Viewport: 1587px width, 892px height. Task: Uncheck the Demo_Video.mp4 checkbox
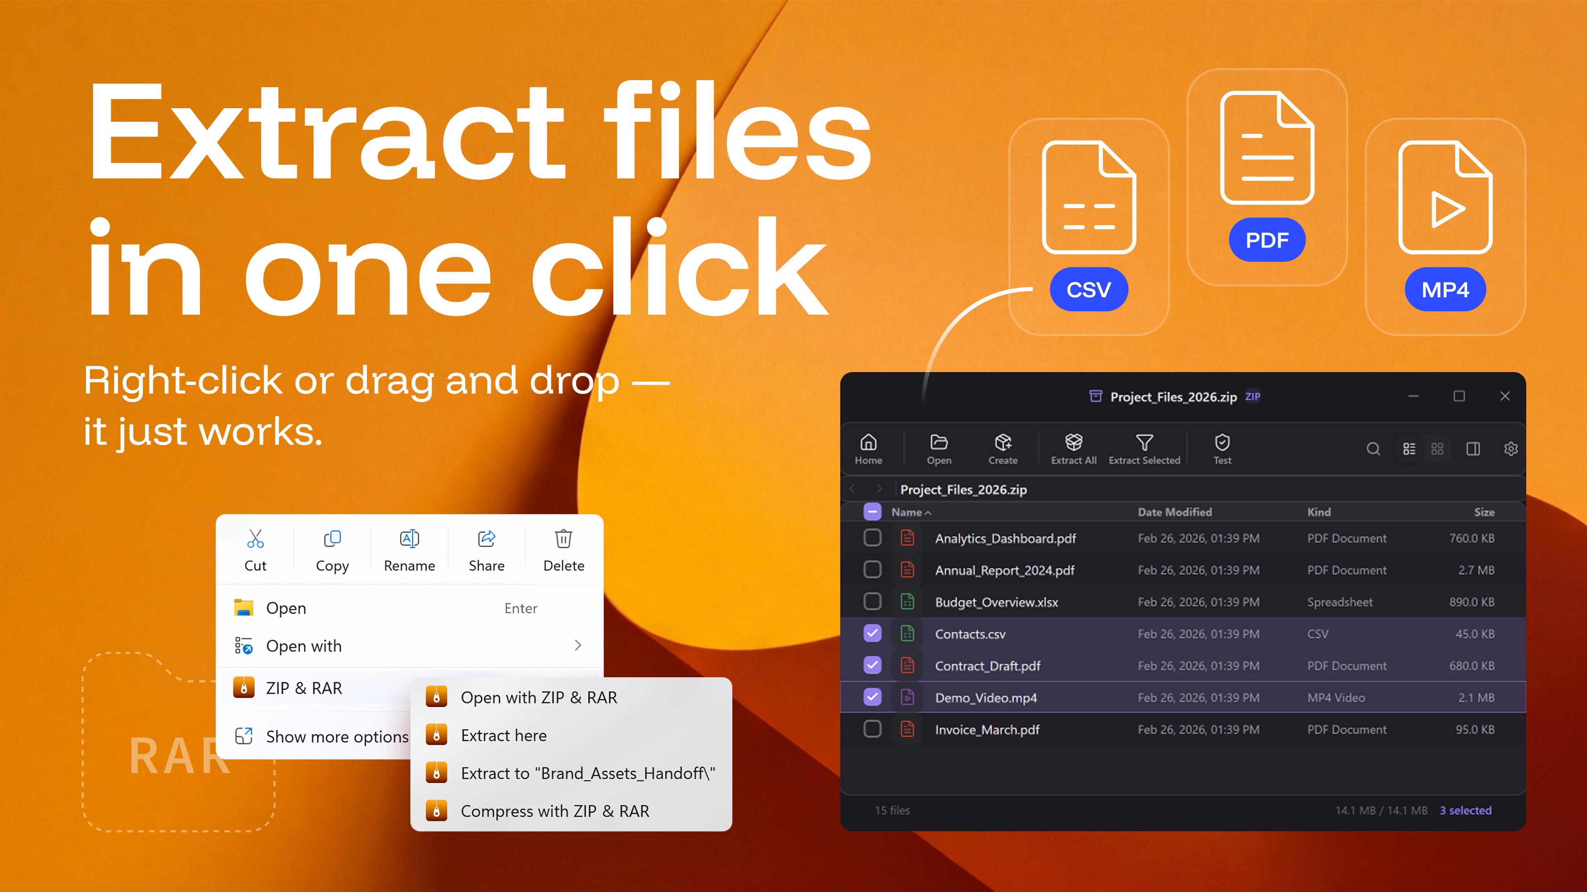[x=872, y=697]
